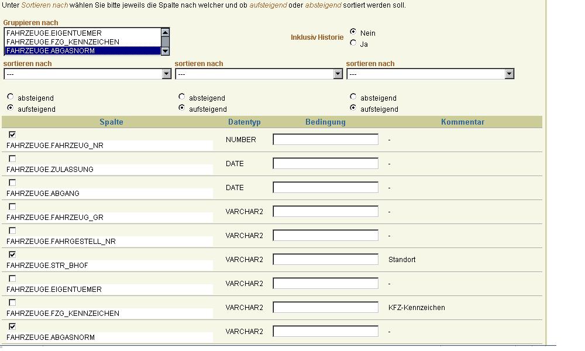585x351 pixels.
Task: Check the FAHRZEUGE.ZULASSUNG column checkbox
Action: (x=12, y=159)
